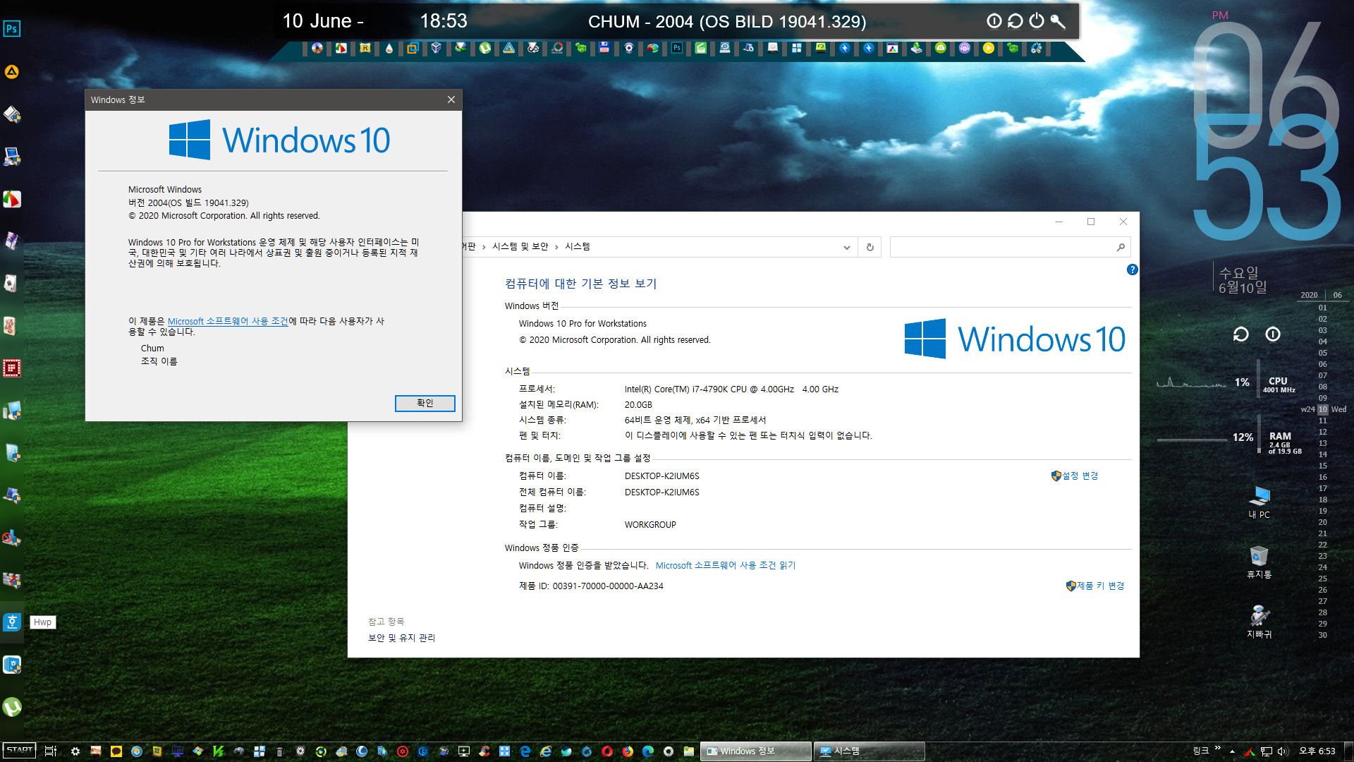The width and height of the screenshot is (1354, 762).
Task: Expand the chevron before 시스템 breadcrumb
Action: 556,247
